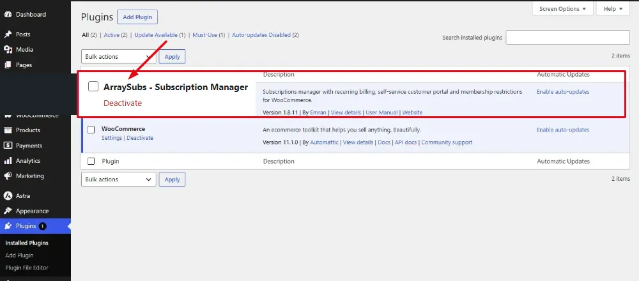Click ArraySubs - Subscription Manager title

176,87
